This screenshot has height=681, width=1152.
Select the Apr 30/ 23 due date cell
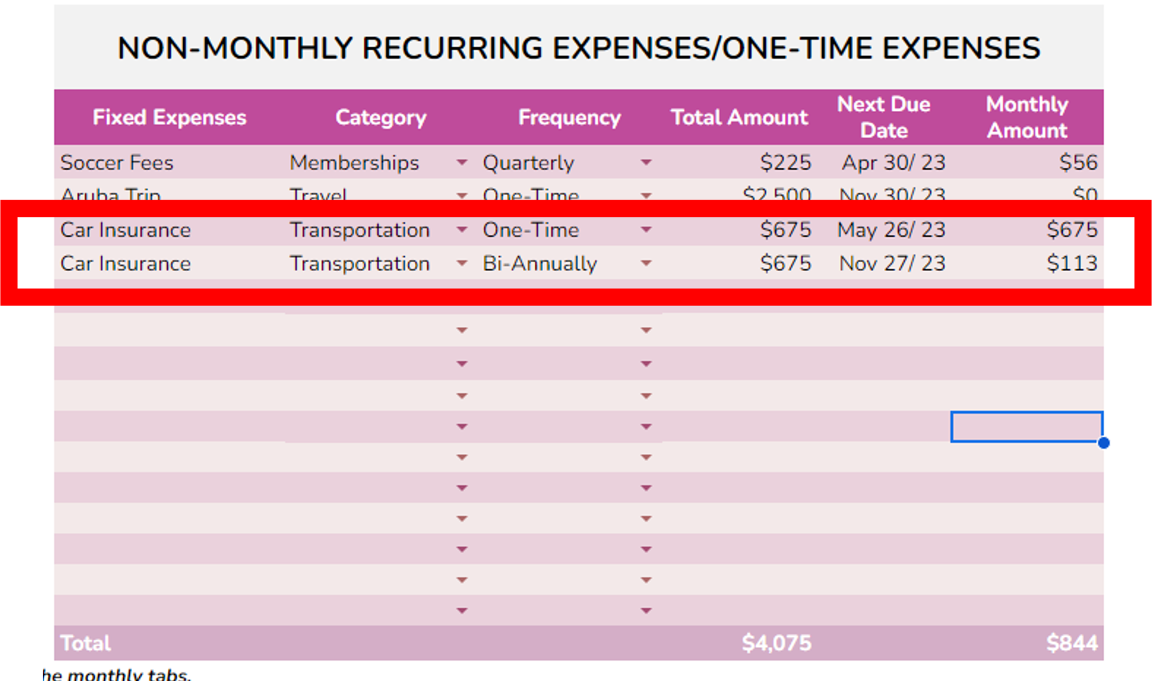(x=893, y=163)
